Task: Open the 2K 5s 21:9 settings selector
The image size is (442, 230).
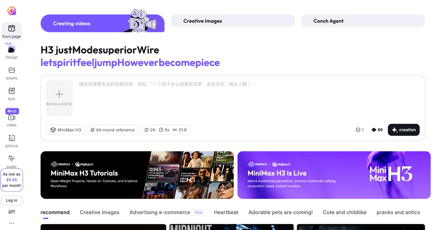Action: (x=165, y=130)
